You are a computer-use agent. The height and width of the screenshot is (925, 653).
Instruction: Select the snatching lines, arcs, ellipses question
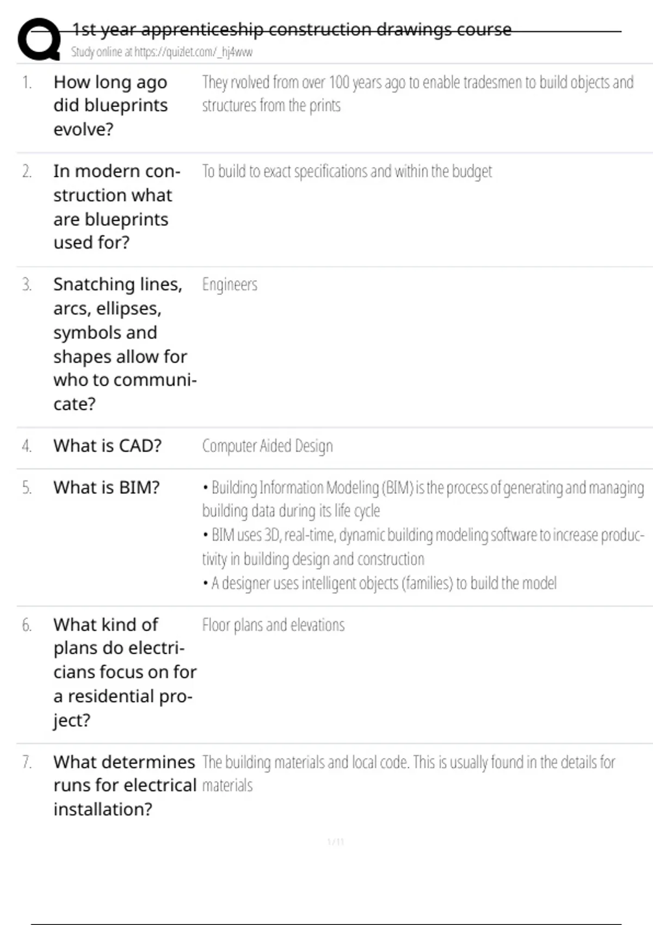[x=125, y=344]
